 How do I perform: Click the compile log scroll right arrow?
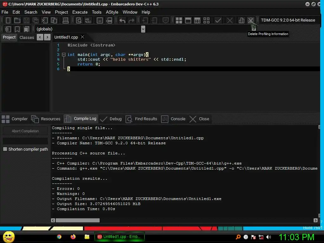315,221
